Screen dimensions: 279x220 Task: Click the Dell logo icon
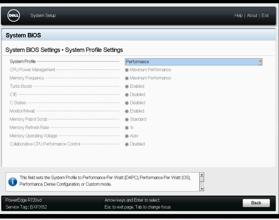(14, 16)
